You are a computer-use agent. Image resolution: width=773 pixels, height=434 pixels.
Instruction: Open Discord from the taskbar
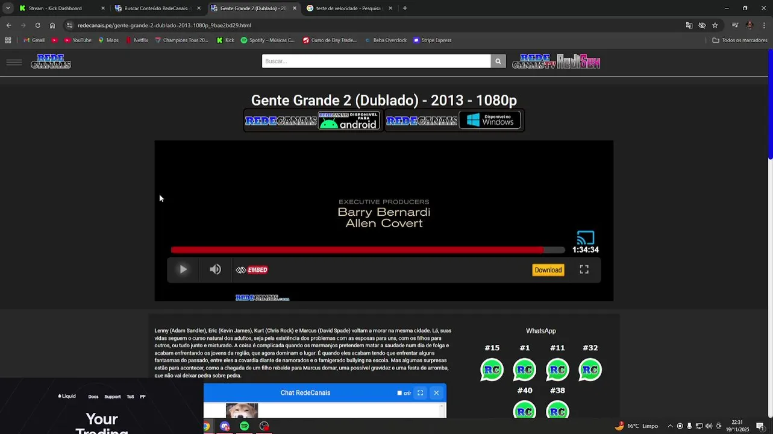pyautogui.click(x=225, y=426)
